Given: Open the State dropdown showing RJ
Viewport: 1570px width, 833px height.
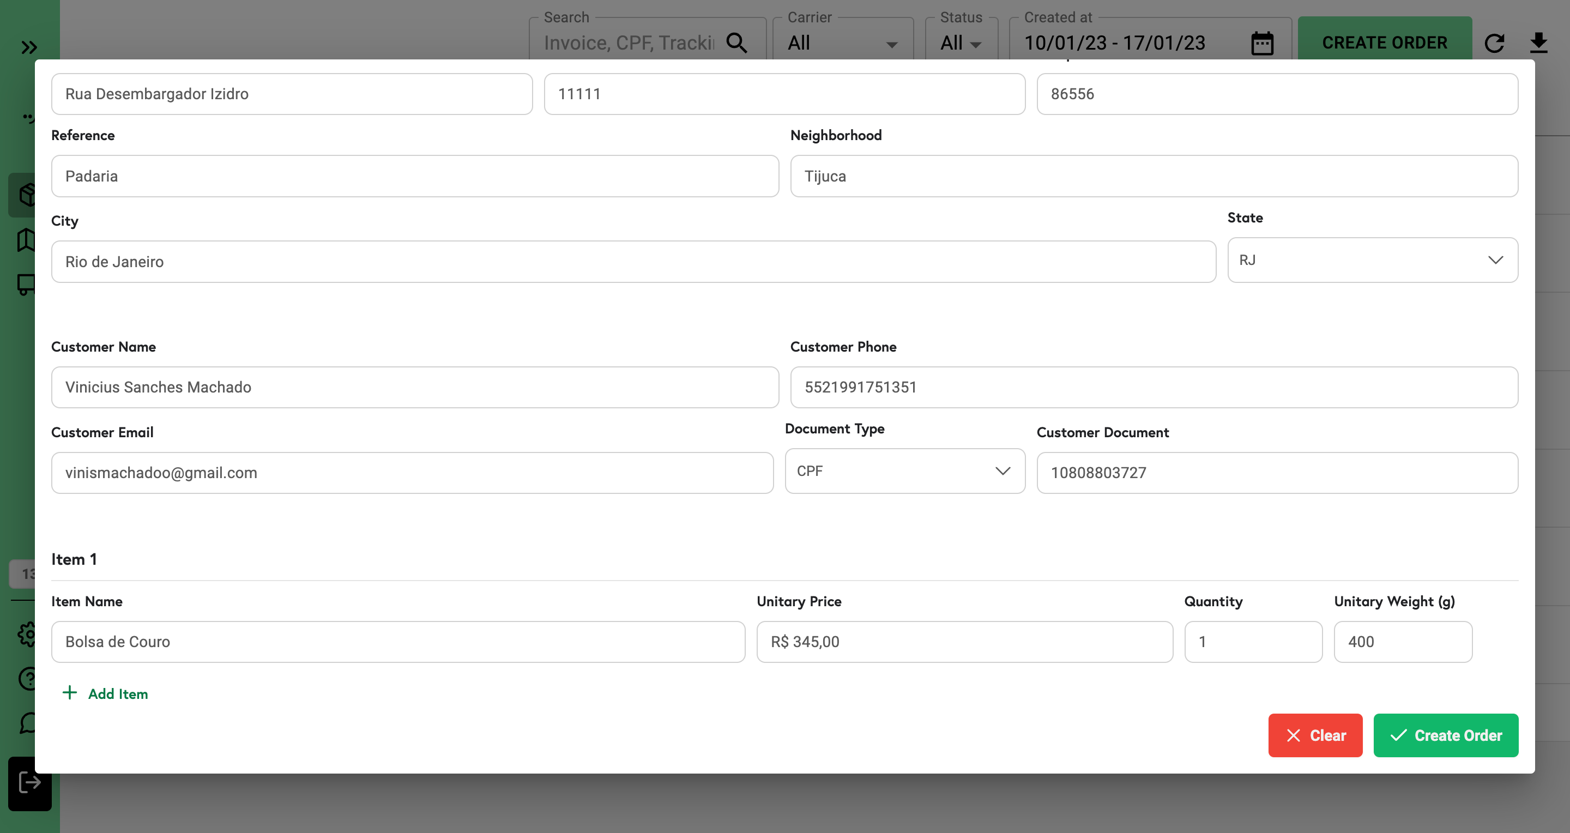Looking at the screenshot, I should (x=1372, y=260).
